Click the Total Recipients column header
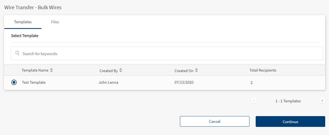 [x=263, y=70]
